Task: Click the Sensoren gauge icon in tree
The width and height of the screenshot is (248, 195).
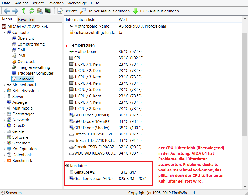Action: (14, 79)
